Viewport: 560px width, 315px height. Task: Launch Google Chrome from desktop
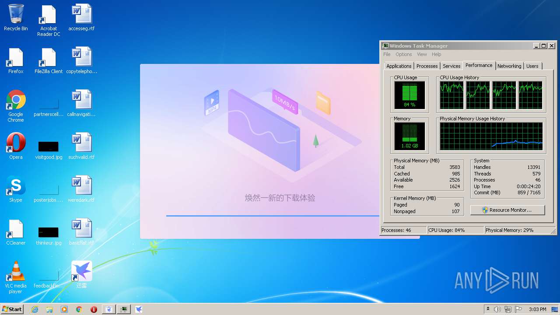pos(16,106)
